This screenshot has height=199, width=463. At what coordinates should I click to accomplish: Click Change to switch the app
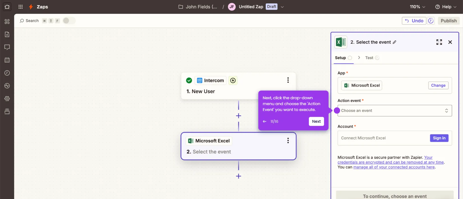click(x=438, y=85)
